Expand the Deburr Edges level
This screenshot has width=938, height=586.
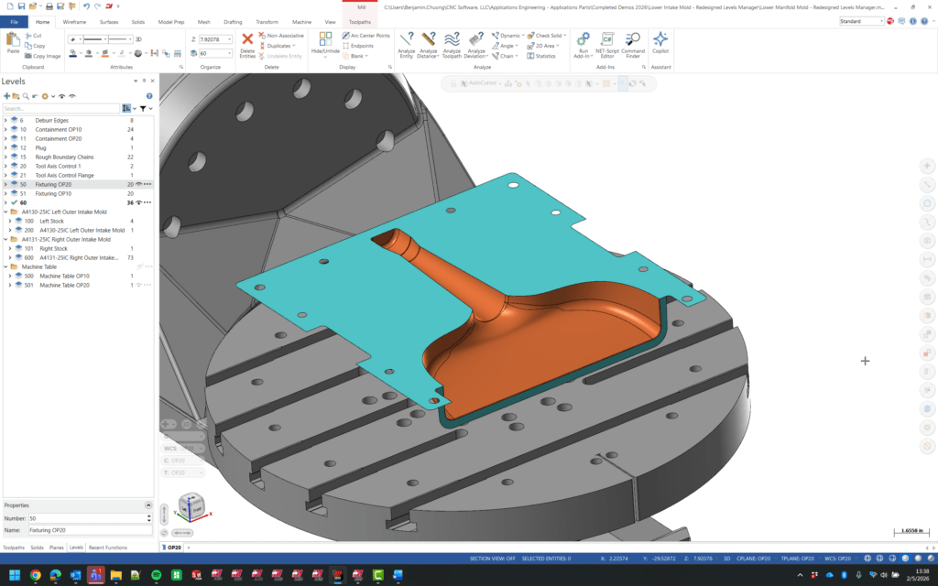tap(5, 120)
